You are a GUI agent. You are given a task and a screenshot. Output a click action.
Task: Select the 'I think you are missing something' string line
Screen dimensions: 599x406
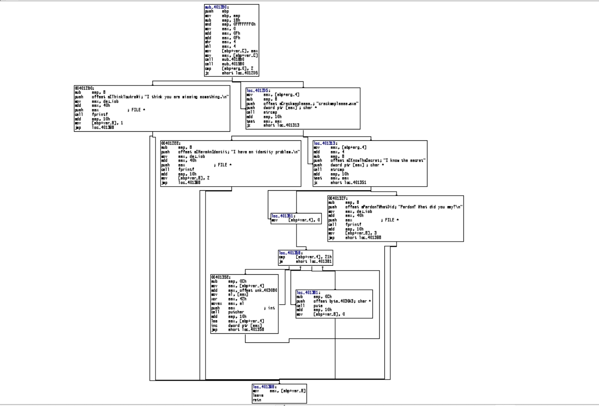pos(152,97)
